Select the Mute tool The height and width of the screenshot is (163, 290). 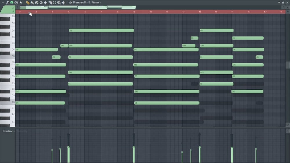[x=46, y=3]
